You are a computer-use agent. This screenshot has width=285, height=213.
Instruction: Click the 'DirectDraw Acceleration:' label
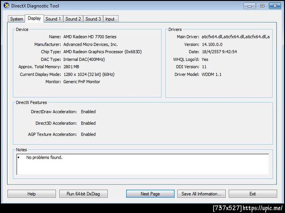tap(54, 112)
